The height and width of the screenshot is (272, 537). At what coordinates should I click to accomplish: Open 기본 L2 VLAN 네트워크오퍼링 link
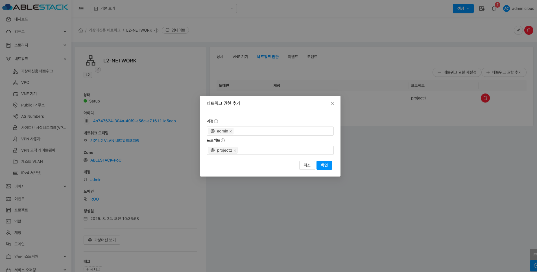click(x=115, y=141)
